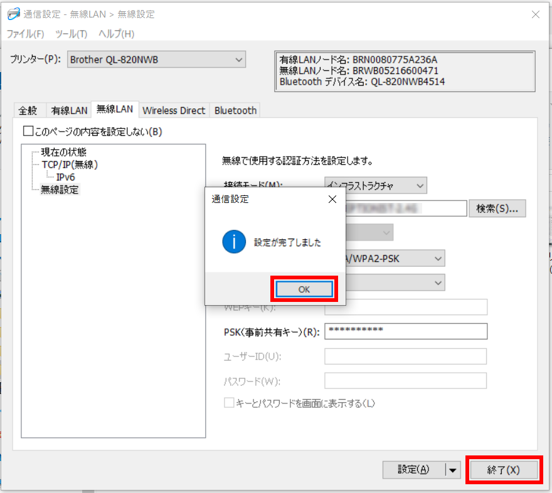This screenshot has width=552, height=493.
Task: Switch to the Bluetooth tab
Action: [235, 110]
